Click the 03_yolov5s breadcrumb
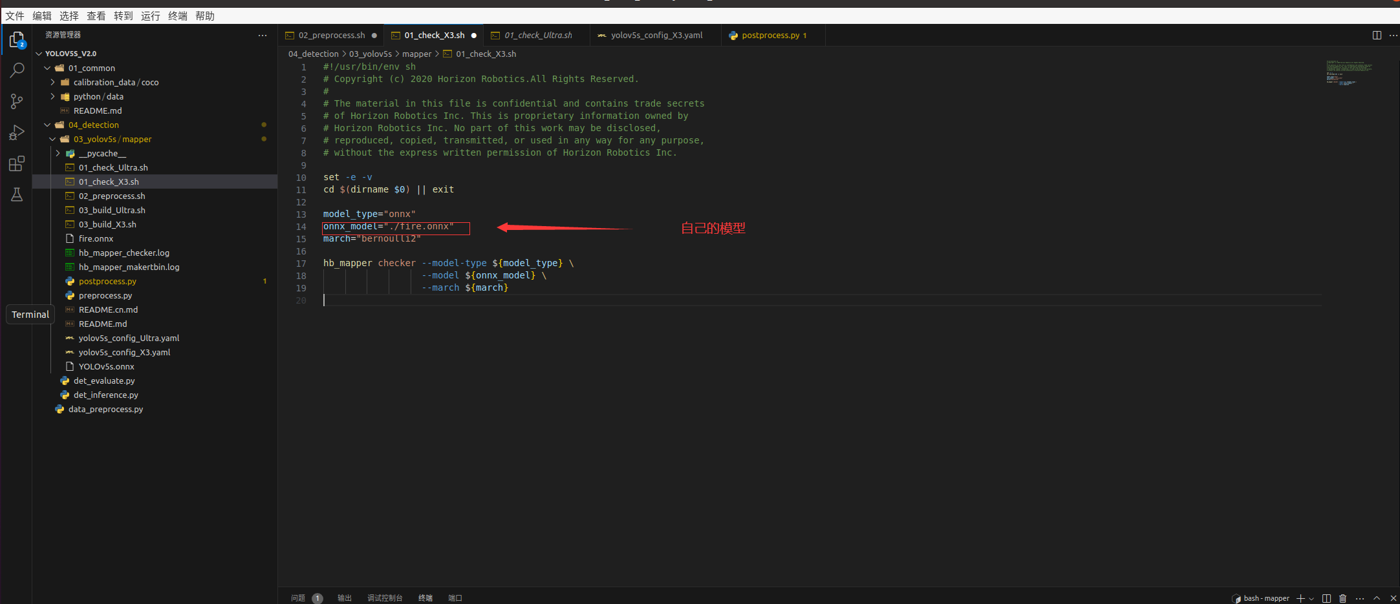This screenshot has width=1400, height=604. [371, 54]
